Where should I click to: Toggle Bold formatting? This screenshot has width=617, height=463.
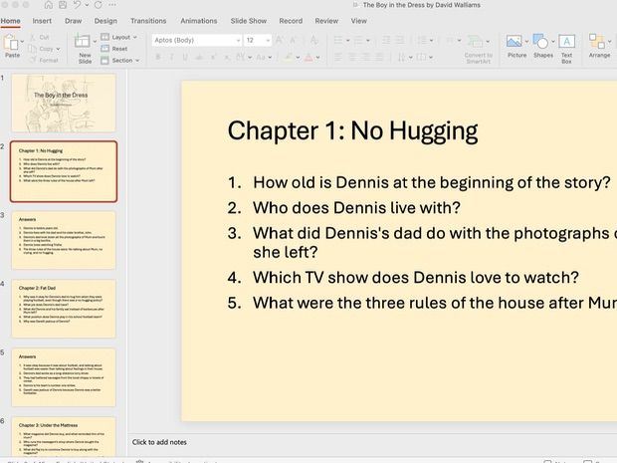(158, 58)
